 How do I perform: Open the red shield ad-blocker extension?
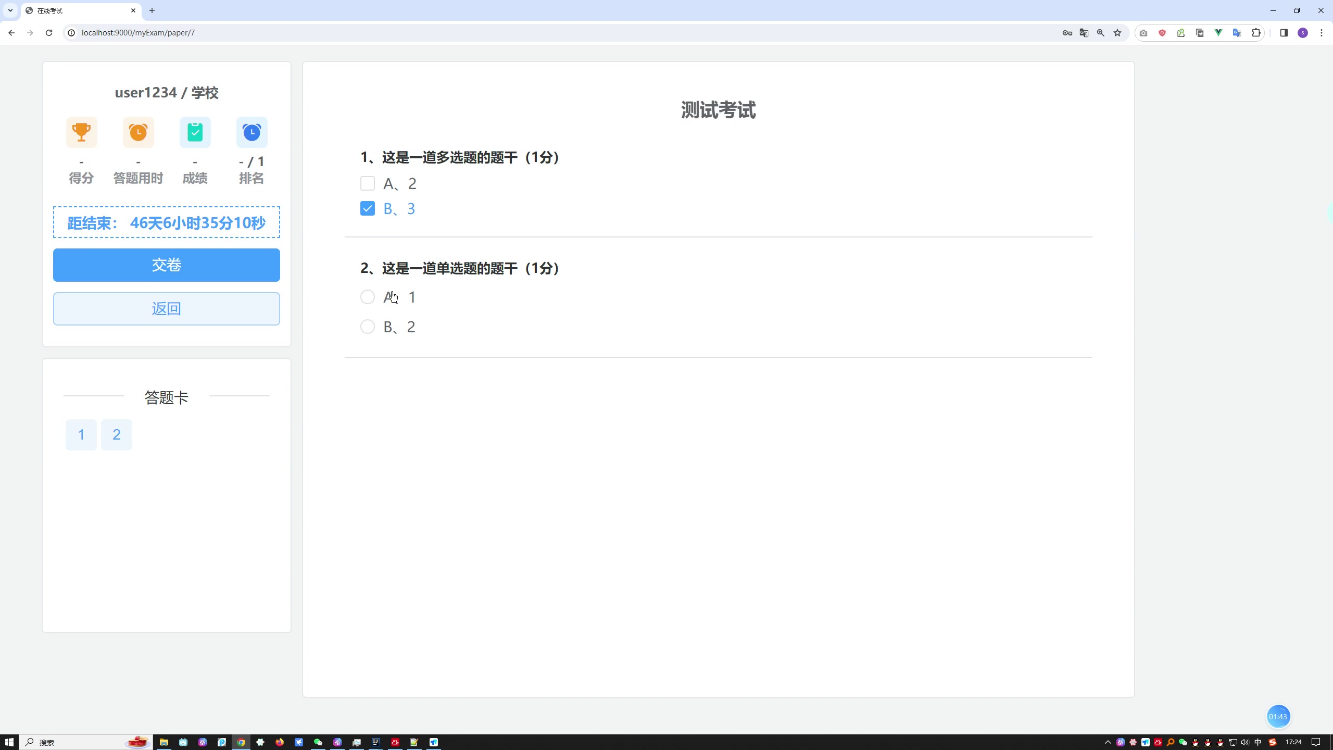click(1162, 33)
